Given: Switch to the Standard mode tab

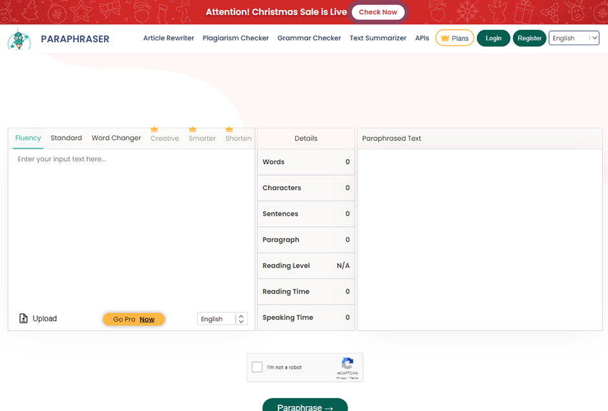Looking at the screenshot, I should click(66, 138).
